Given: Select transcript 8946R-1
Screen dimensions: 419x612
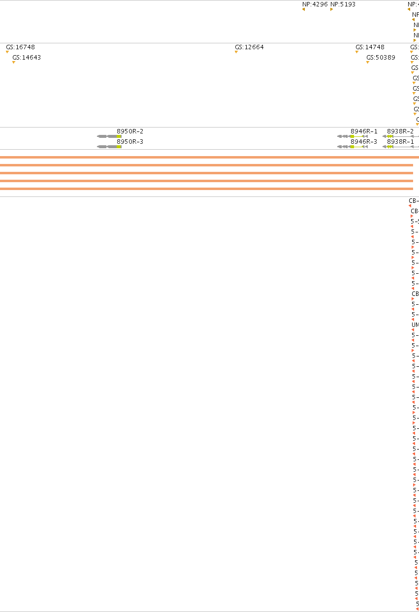Looking at the screenshot, I should [x=353, y=136].
